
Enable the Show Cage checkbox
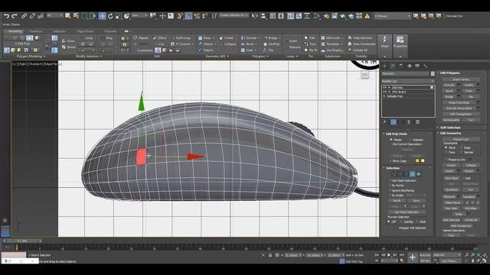(390, 161)
